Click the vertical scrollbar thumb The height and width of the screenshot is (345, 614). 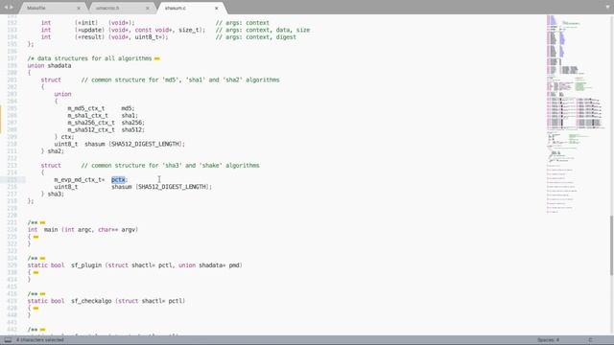click(x=612, y=245)
